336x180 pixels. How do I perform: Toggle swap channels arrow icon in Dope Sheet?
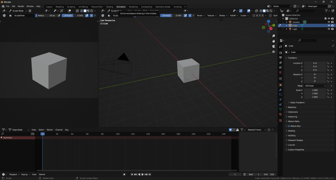[x=32, y=134]
